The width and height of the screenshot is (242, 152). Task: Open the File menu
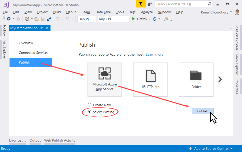pos(5,12)
